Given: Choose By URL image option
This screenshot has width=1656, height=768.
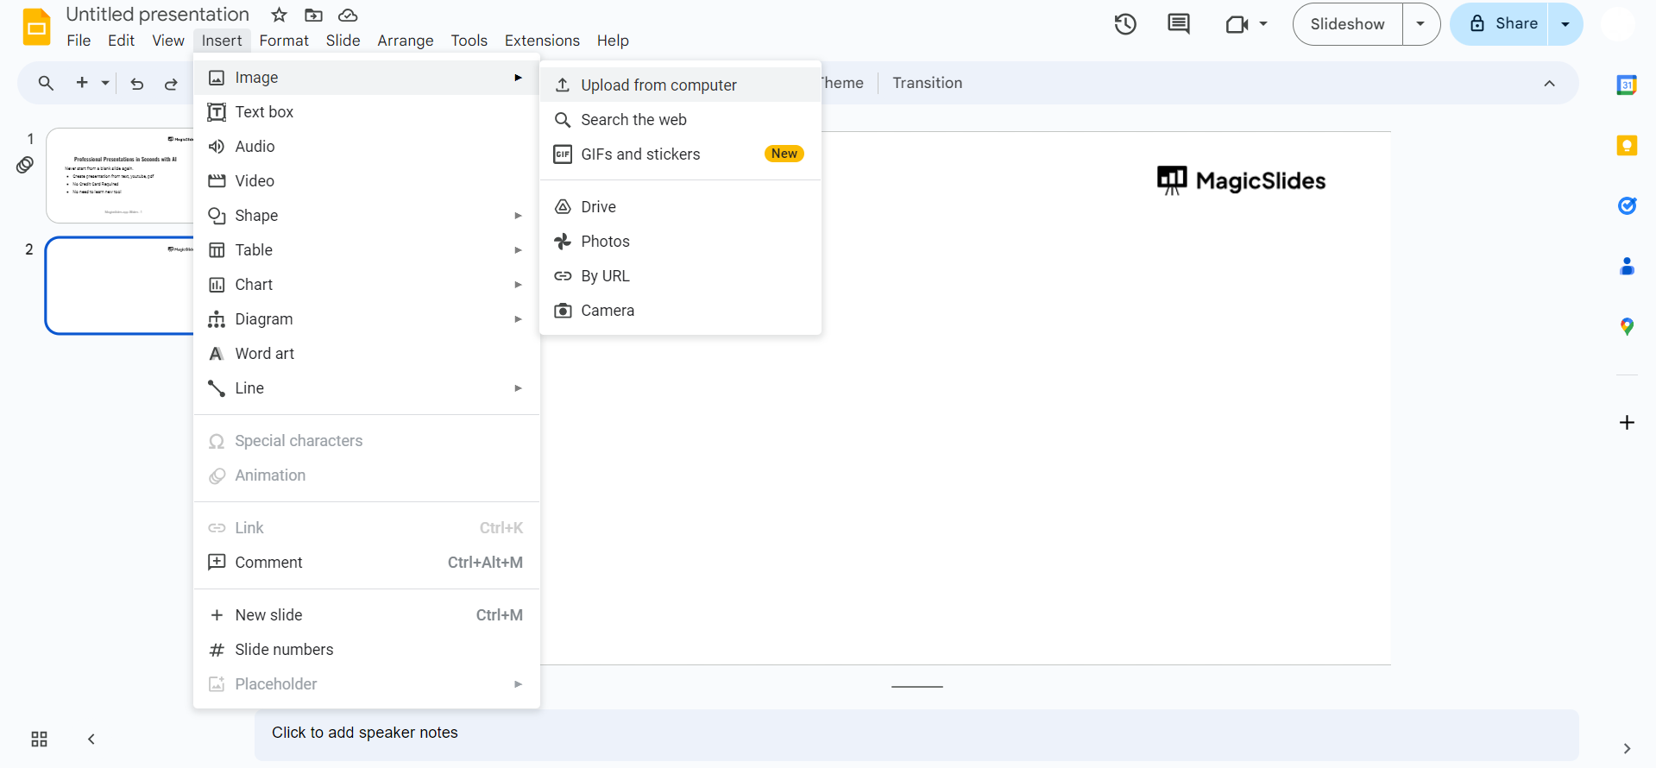Looking at the screenshot, I should pos(605,276).
